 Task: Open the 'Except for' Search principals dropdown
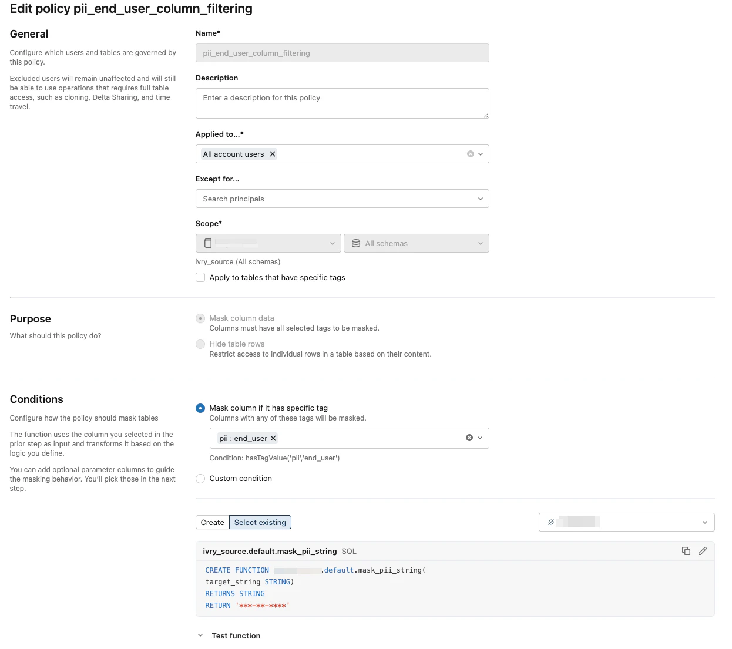tap(342, 199)
